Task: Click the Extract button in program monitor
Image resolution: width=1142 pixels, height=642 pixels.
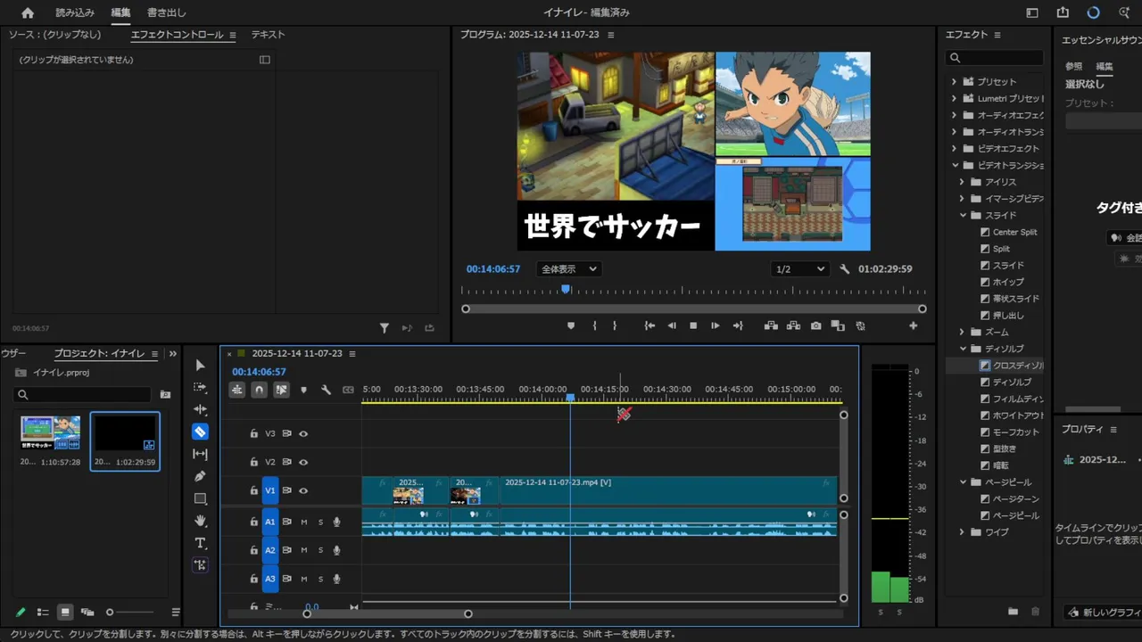Action: 792,326
